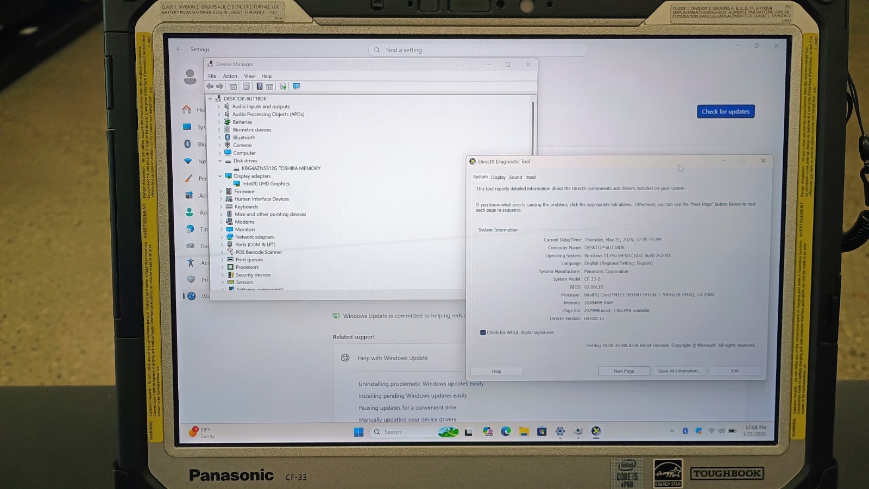Click the Scan for hardware changes monitor icon
869x489 pixels.
(x=296, y=86)
